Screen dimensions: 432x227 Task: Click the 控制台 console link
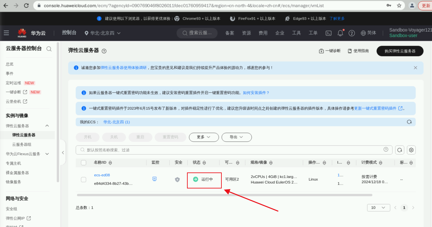pyautogui.click(x=69, y=33)
